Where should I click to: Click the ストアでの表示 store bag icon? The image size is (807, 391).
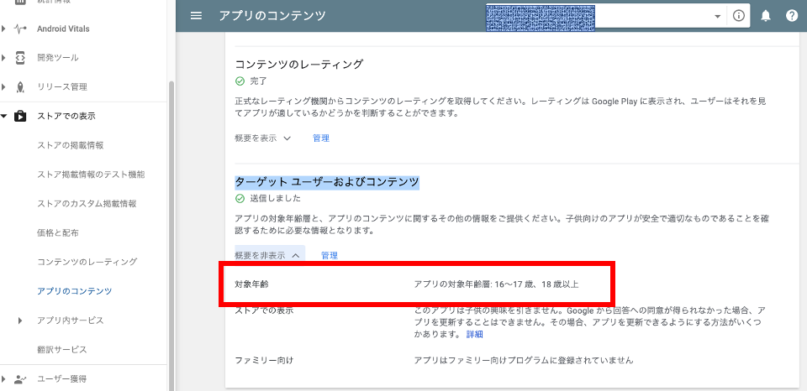pos(20,116)
